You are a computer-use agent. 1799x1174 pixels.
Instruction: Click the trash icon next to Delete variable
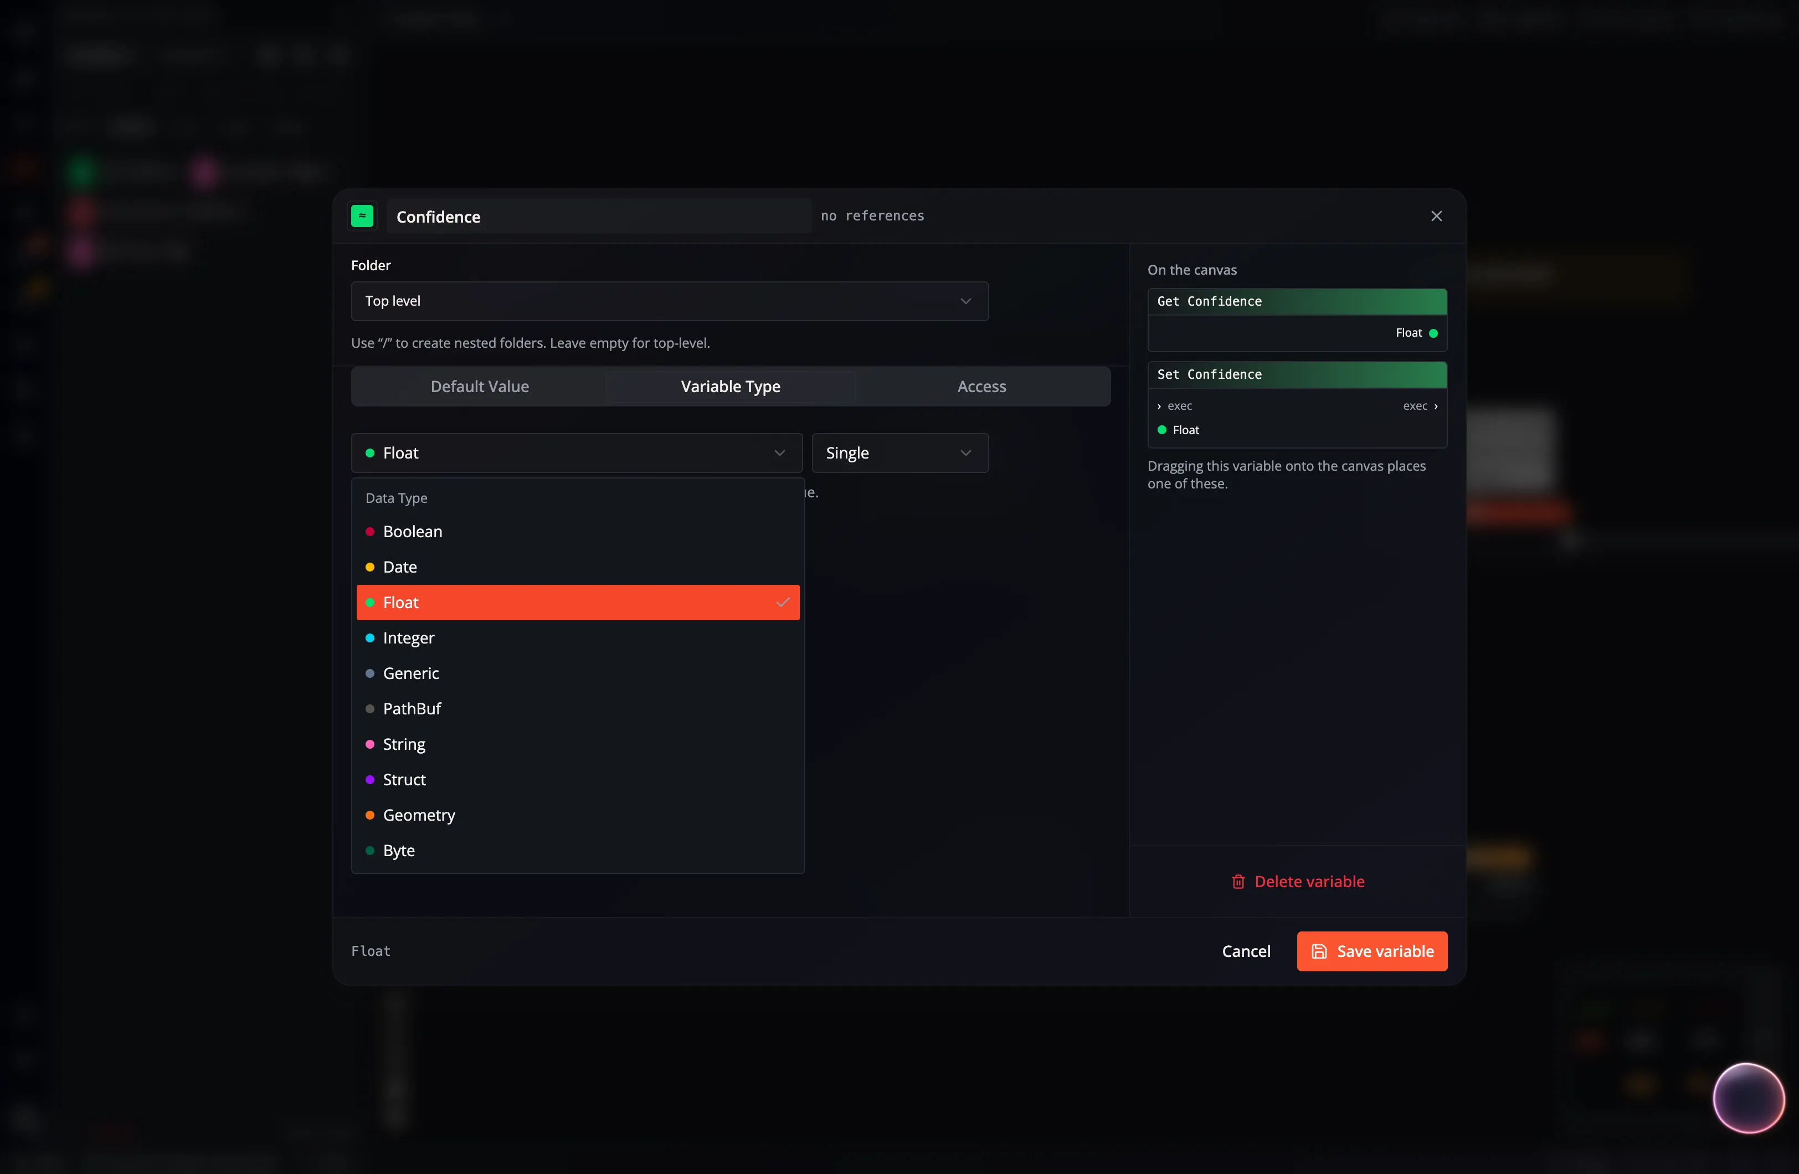pyautogui.click(x=1238, y=882)
